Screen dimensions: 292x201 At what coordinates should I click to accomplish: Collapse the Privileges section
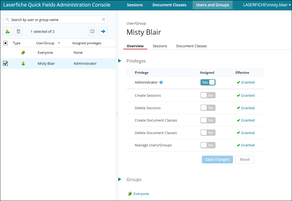120,61
